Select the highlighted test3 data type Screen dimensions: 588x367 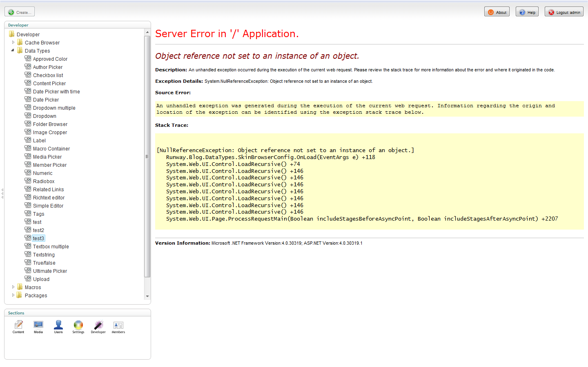coord(38,239)
